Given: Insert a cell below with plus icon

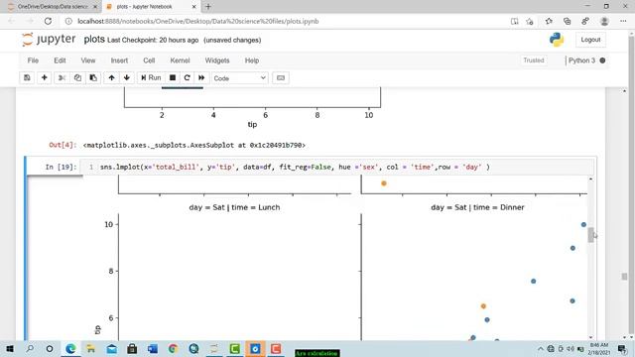Looking at the screenshot, I should tap(44, 77).
